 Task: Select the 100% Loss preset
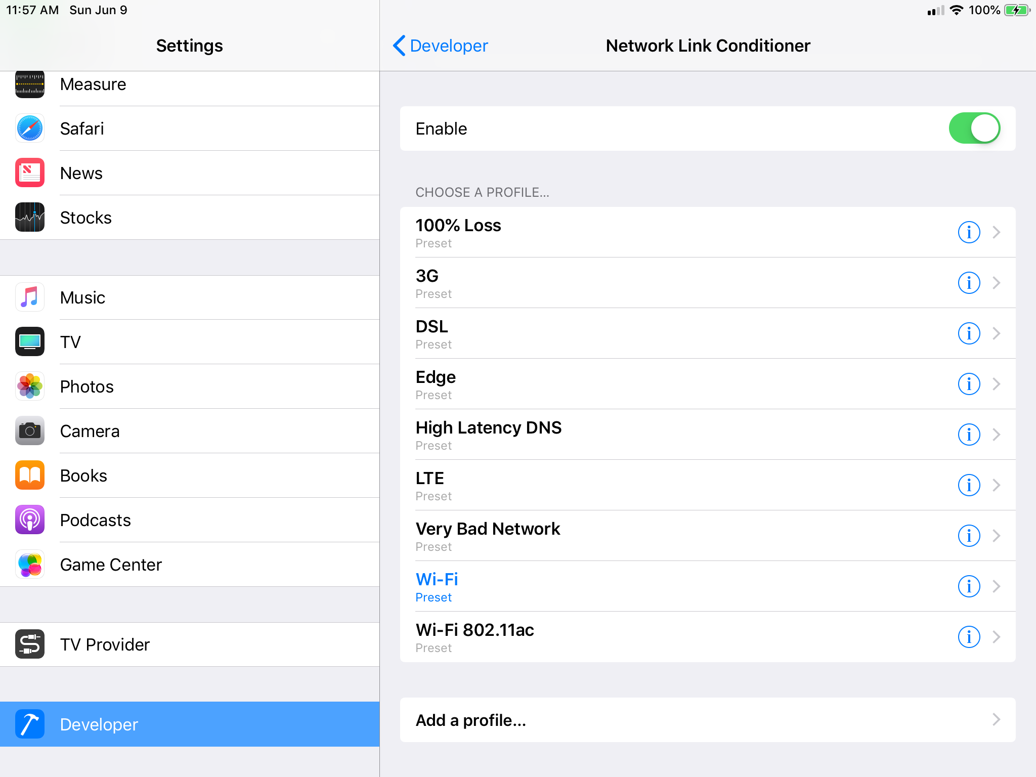pyautogui.click(x=708, y=232)
